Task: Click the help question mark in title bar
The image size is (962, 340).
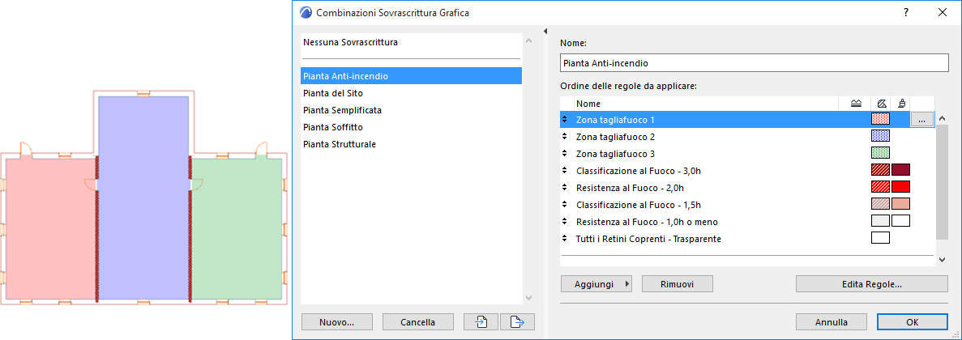Action: tap(906, 12)
